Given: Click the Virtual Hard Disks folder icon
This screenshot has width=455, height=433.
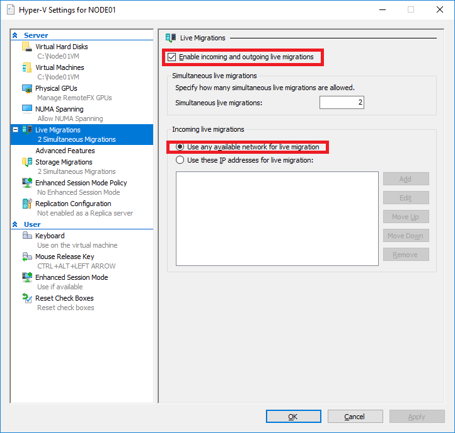Looking at the screenshot, I should [x=27, y=47].
